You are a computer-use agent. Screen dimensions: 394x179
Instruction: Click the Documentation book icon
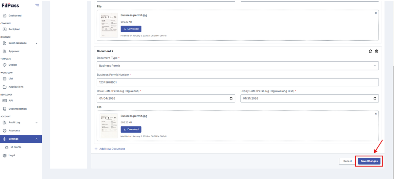click(5, 109)
